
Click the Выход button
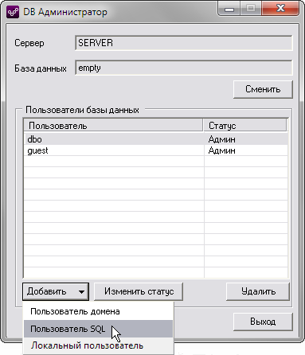[x=263, y=322]
